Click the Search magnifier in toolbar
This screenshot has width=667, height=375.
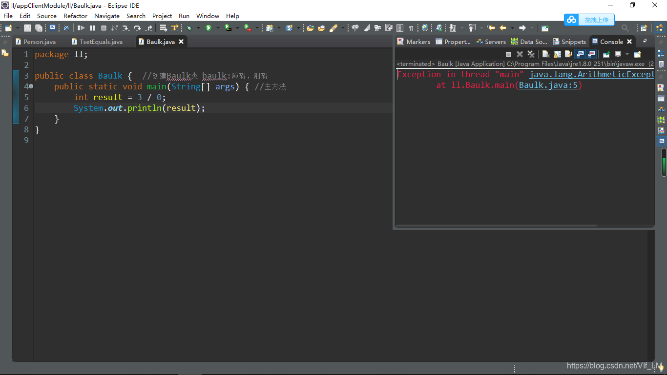[625, 28]
